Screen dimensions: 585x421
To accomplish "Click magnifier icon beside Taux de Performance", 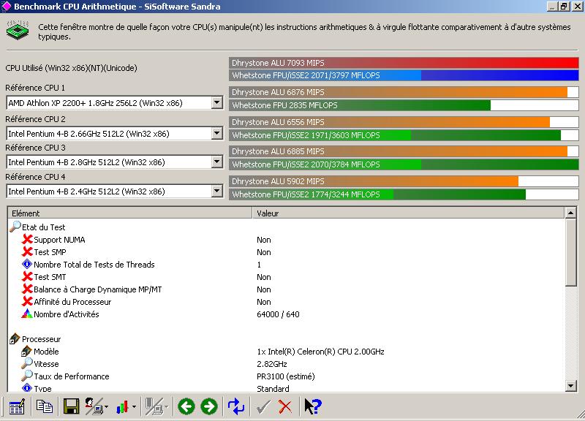I will tap(27, 376).
